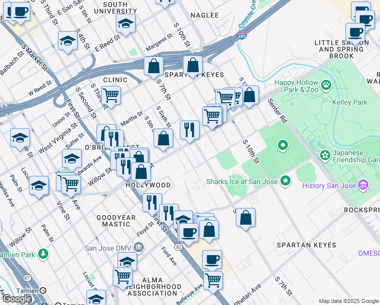Click the Sharks Ice at San Jose pin
The width and height of the screenshot is (380, 305).
[x=286, y=180]
